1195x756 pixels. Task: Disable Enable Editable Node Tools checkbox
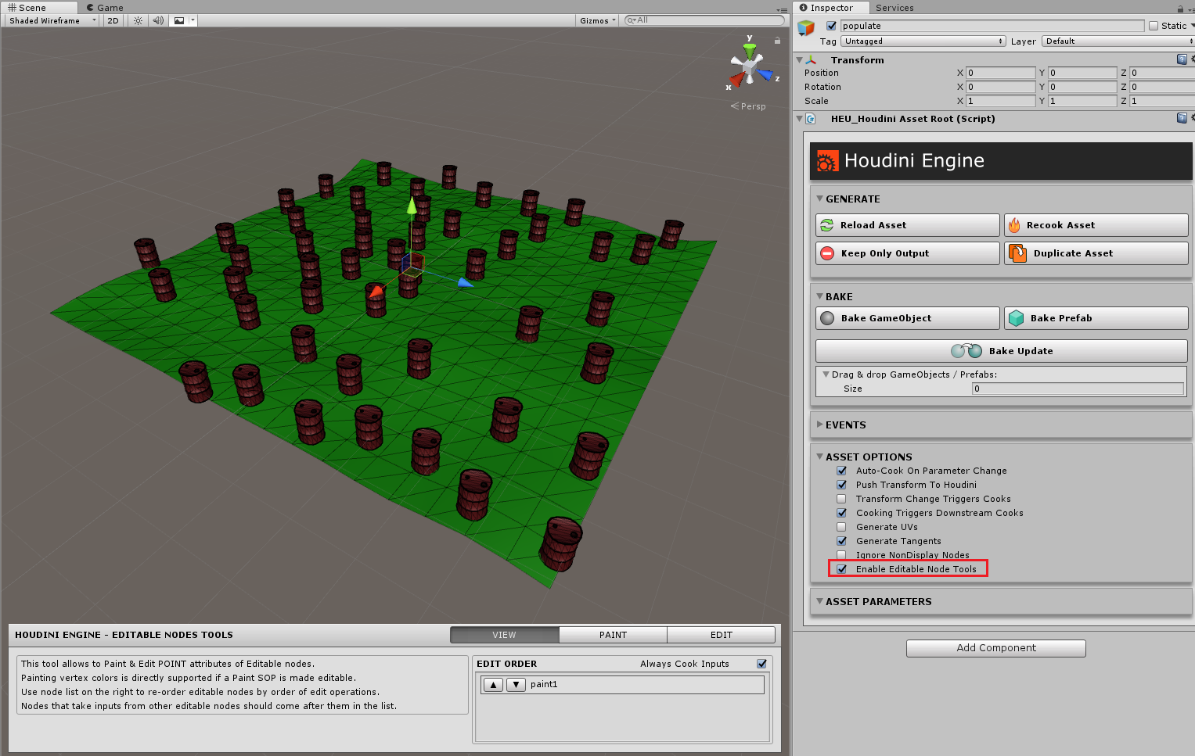842,569
